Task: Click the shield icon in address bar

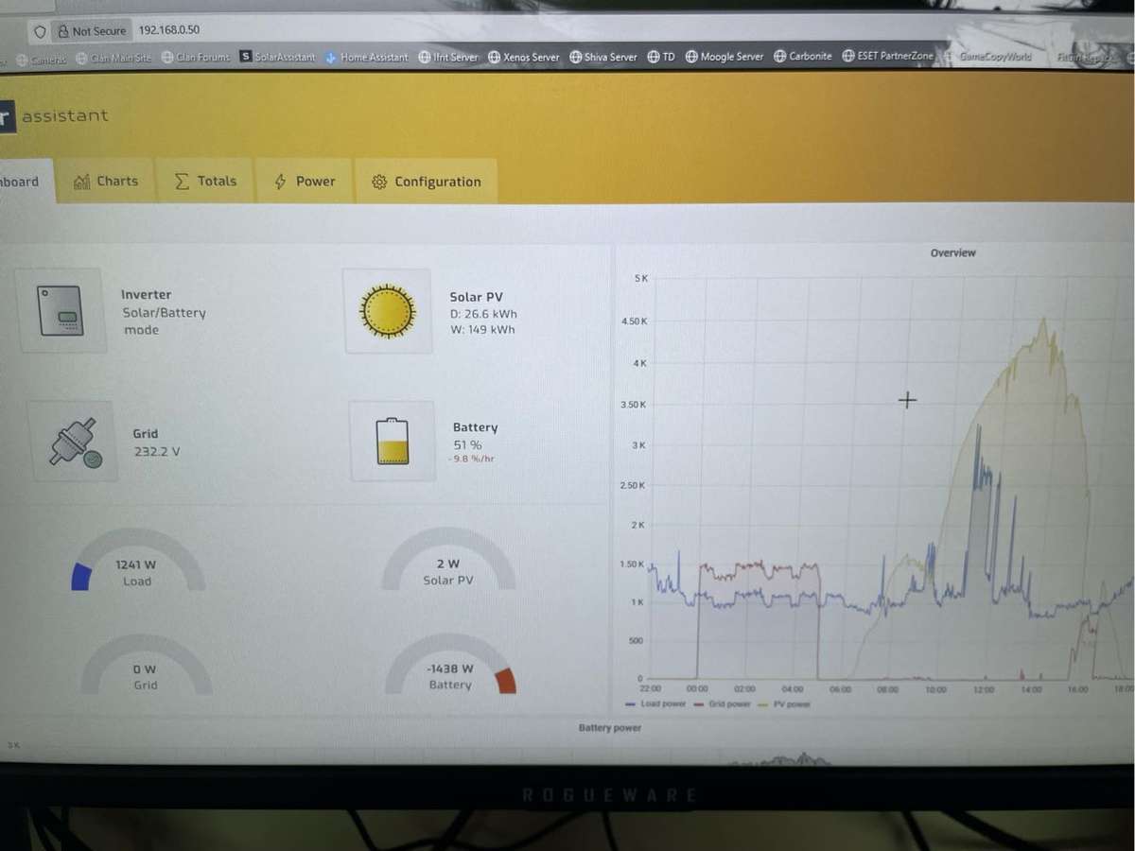Action: point(40,31)
